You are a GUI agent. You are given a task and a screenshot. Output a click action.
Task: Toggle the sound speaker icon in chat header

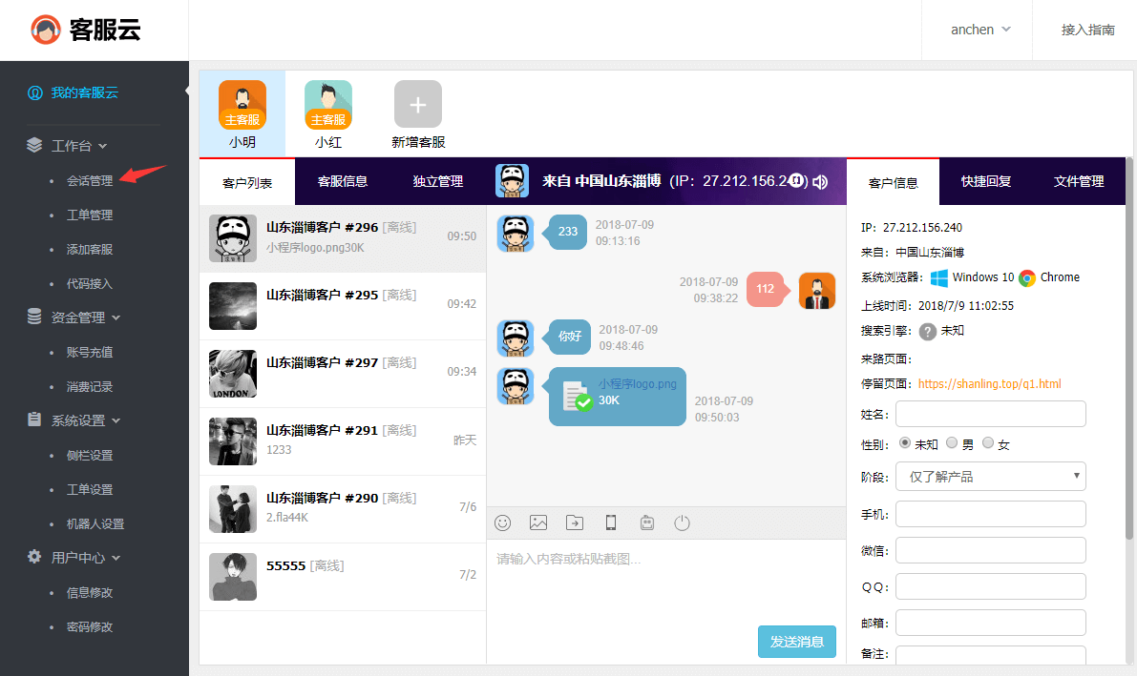click(820, 182)
